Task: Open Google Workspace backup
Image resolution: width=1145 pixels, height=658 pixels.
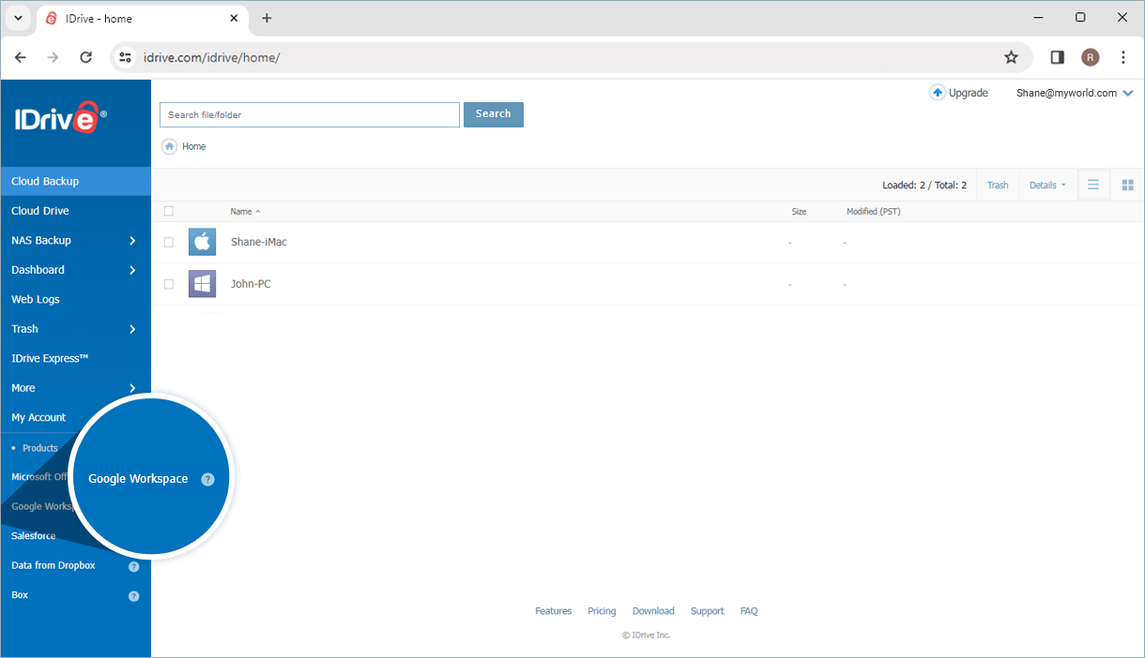Action: [x=138, y=479]
